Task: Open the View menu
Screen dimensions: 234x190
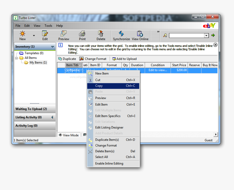Action: point(37,26)
